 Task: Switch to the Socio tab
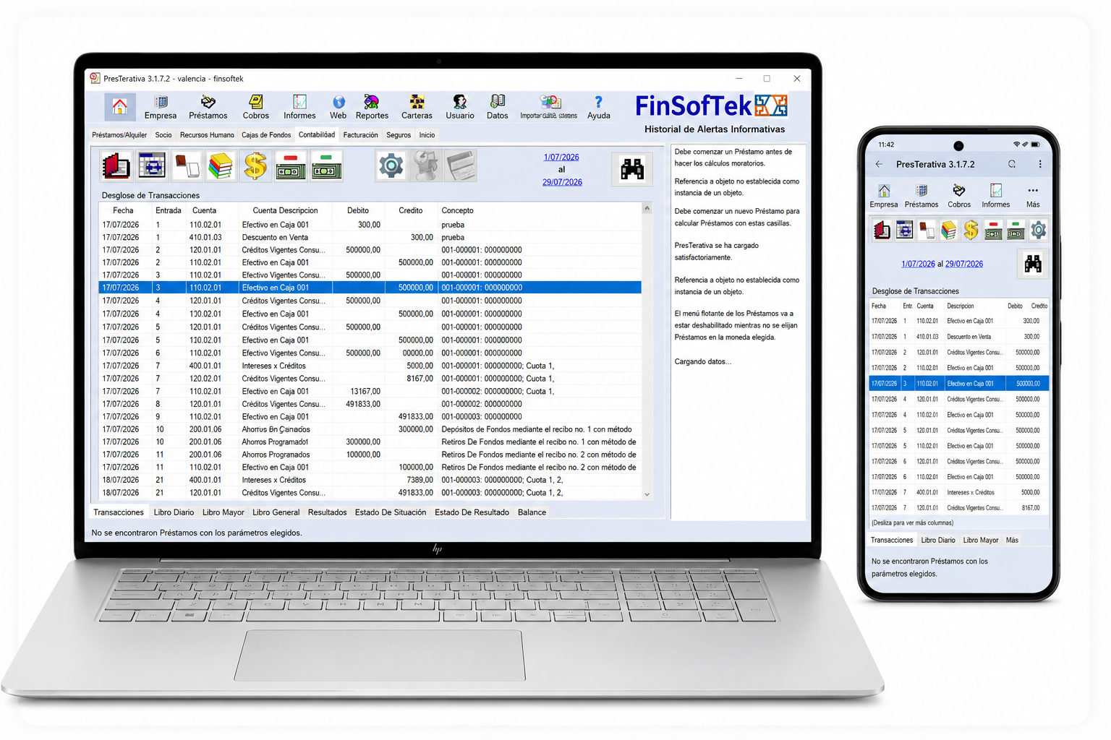(163, 135)
